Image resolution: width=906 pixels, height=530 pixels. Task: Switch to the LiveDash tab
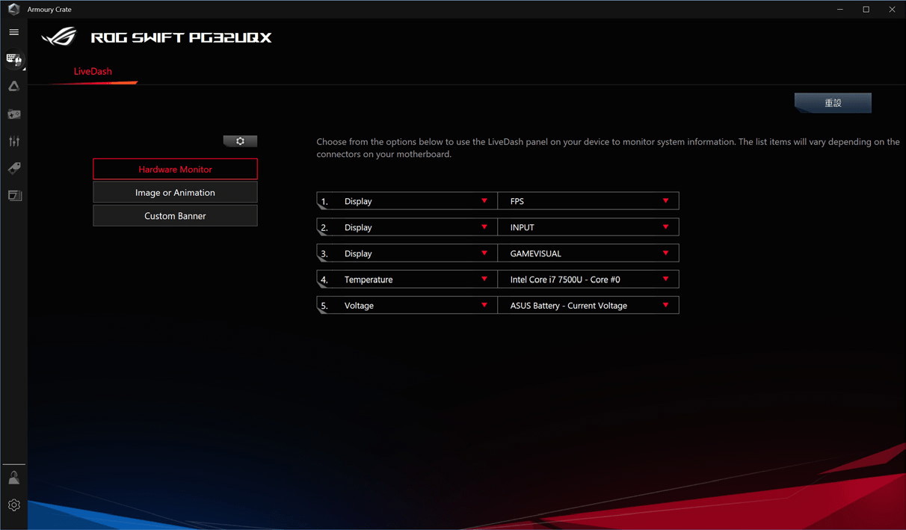(93, 72)
